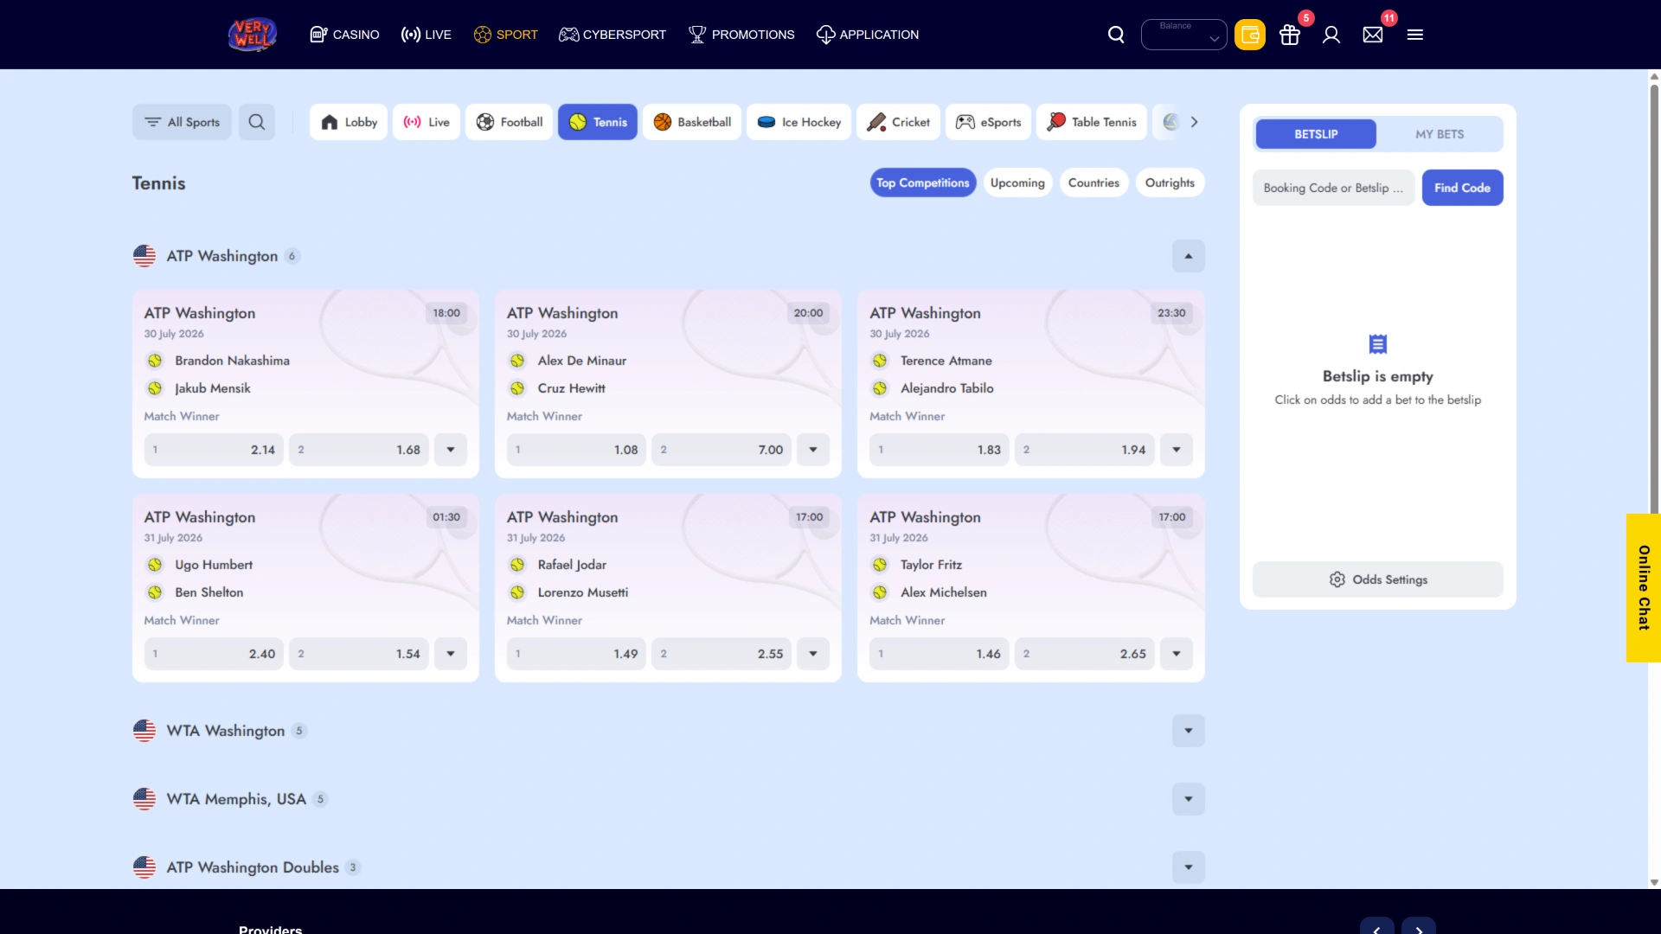Open the gift bonuses icon
Screen dimensions: 1661x934
coord(1290,35)
